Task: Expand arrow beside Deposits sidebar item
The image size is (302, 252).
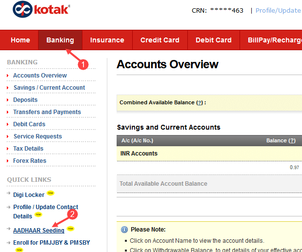Action: [7, 100]
